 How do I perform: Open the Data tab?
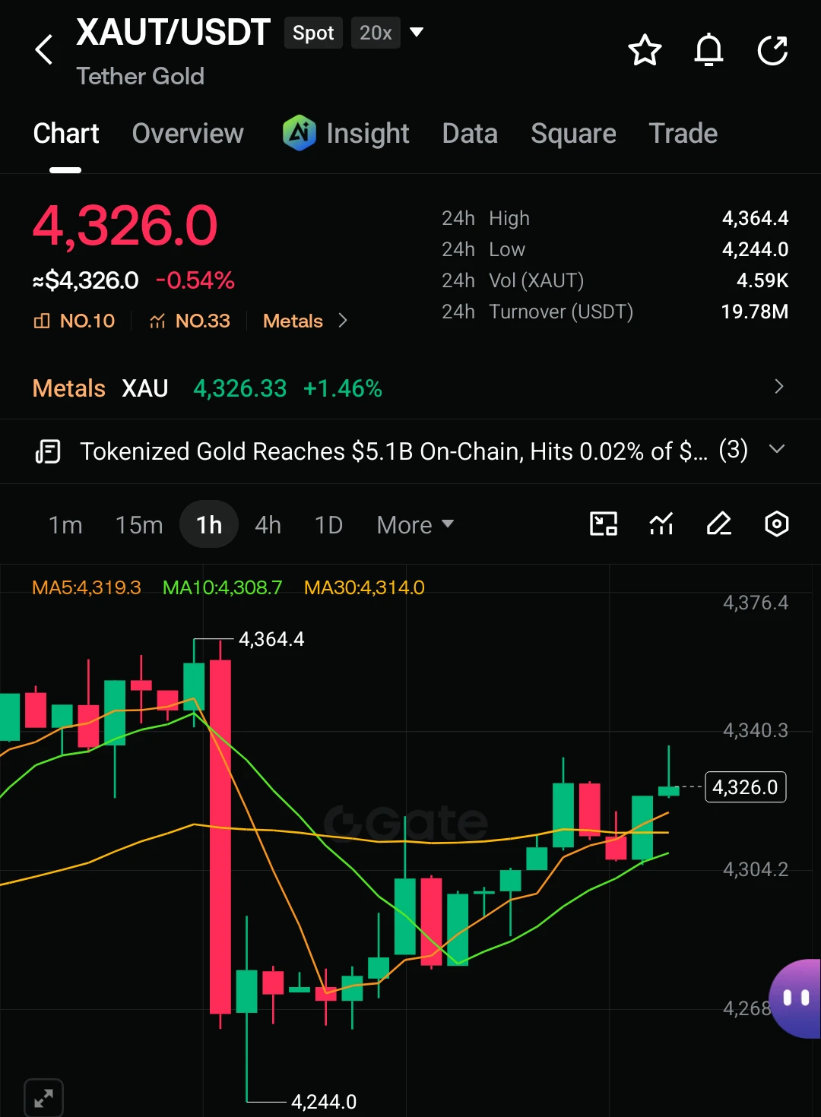point(470,134)
